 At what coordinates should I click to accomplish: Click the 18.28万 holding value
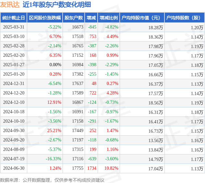tap(156, 28)
